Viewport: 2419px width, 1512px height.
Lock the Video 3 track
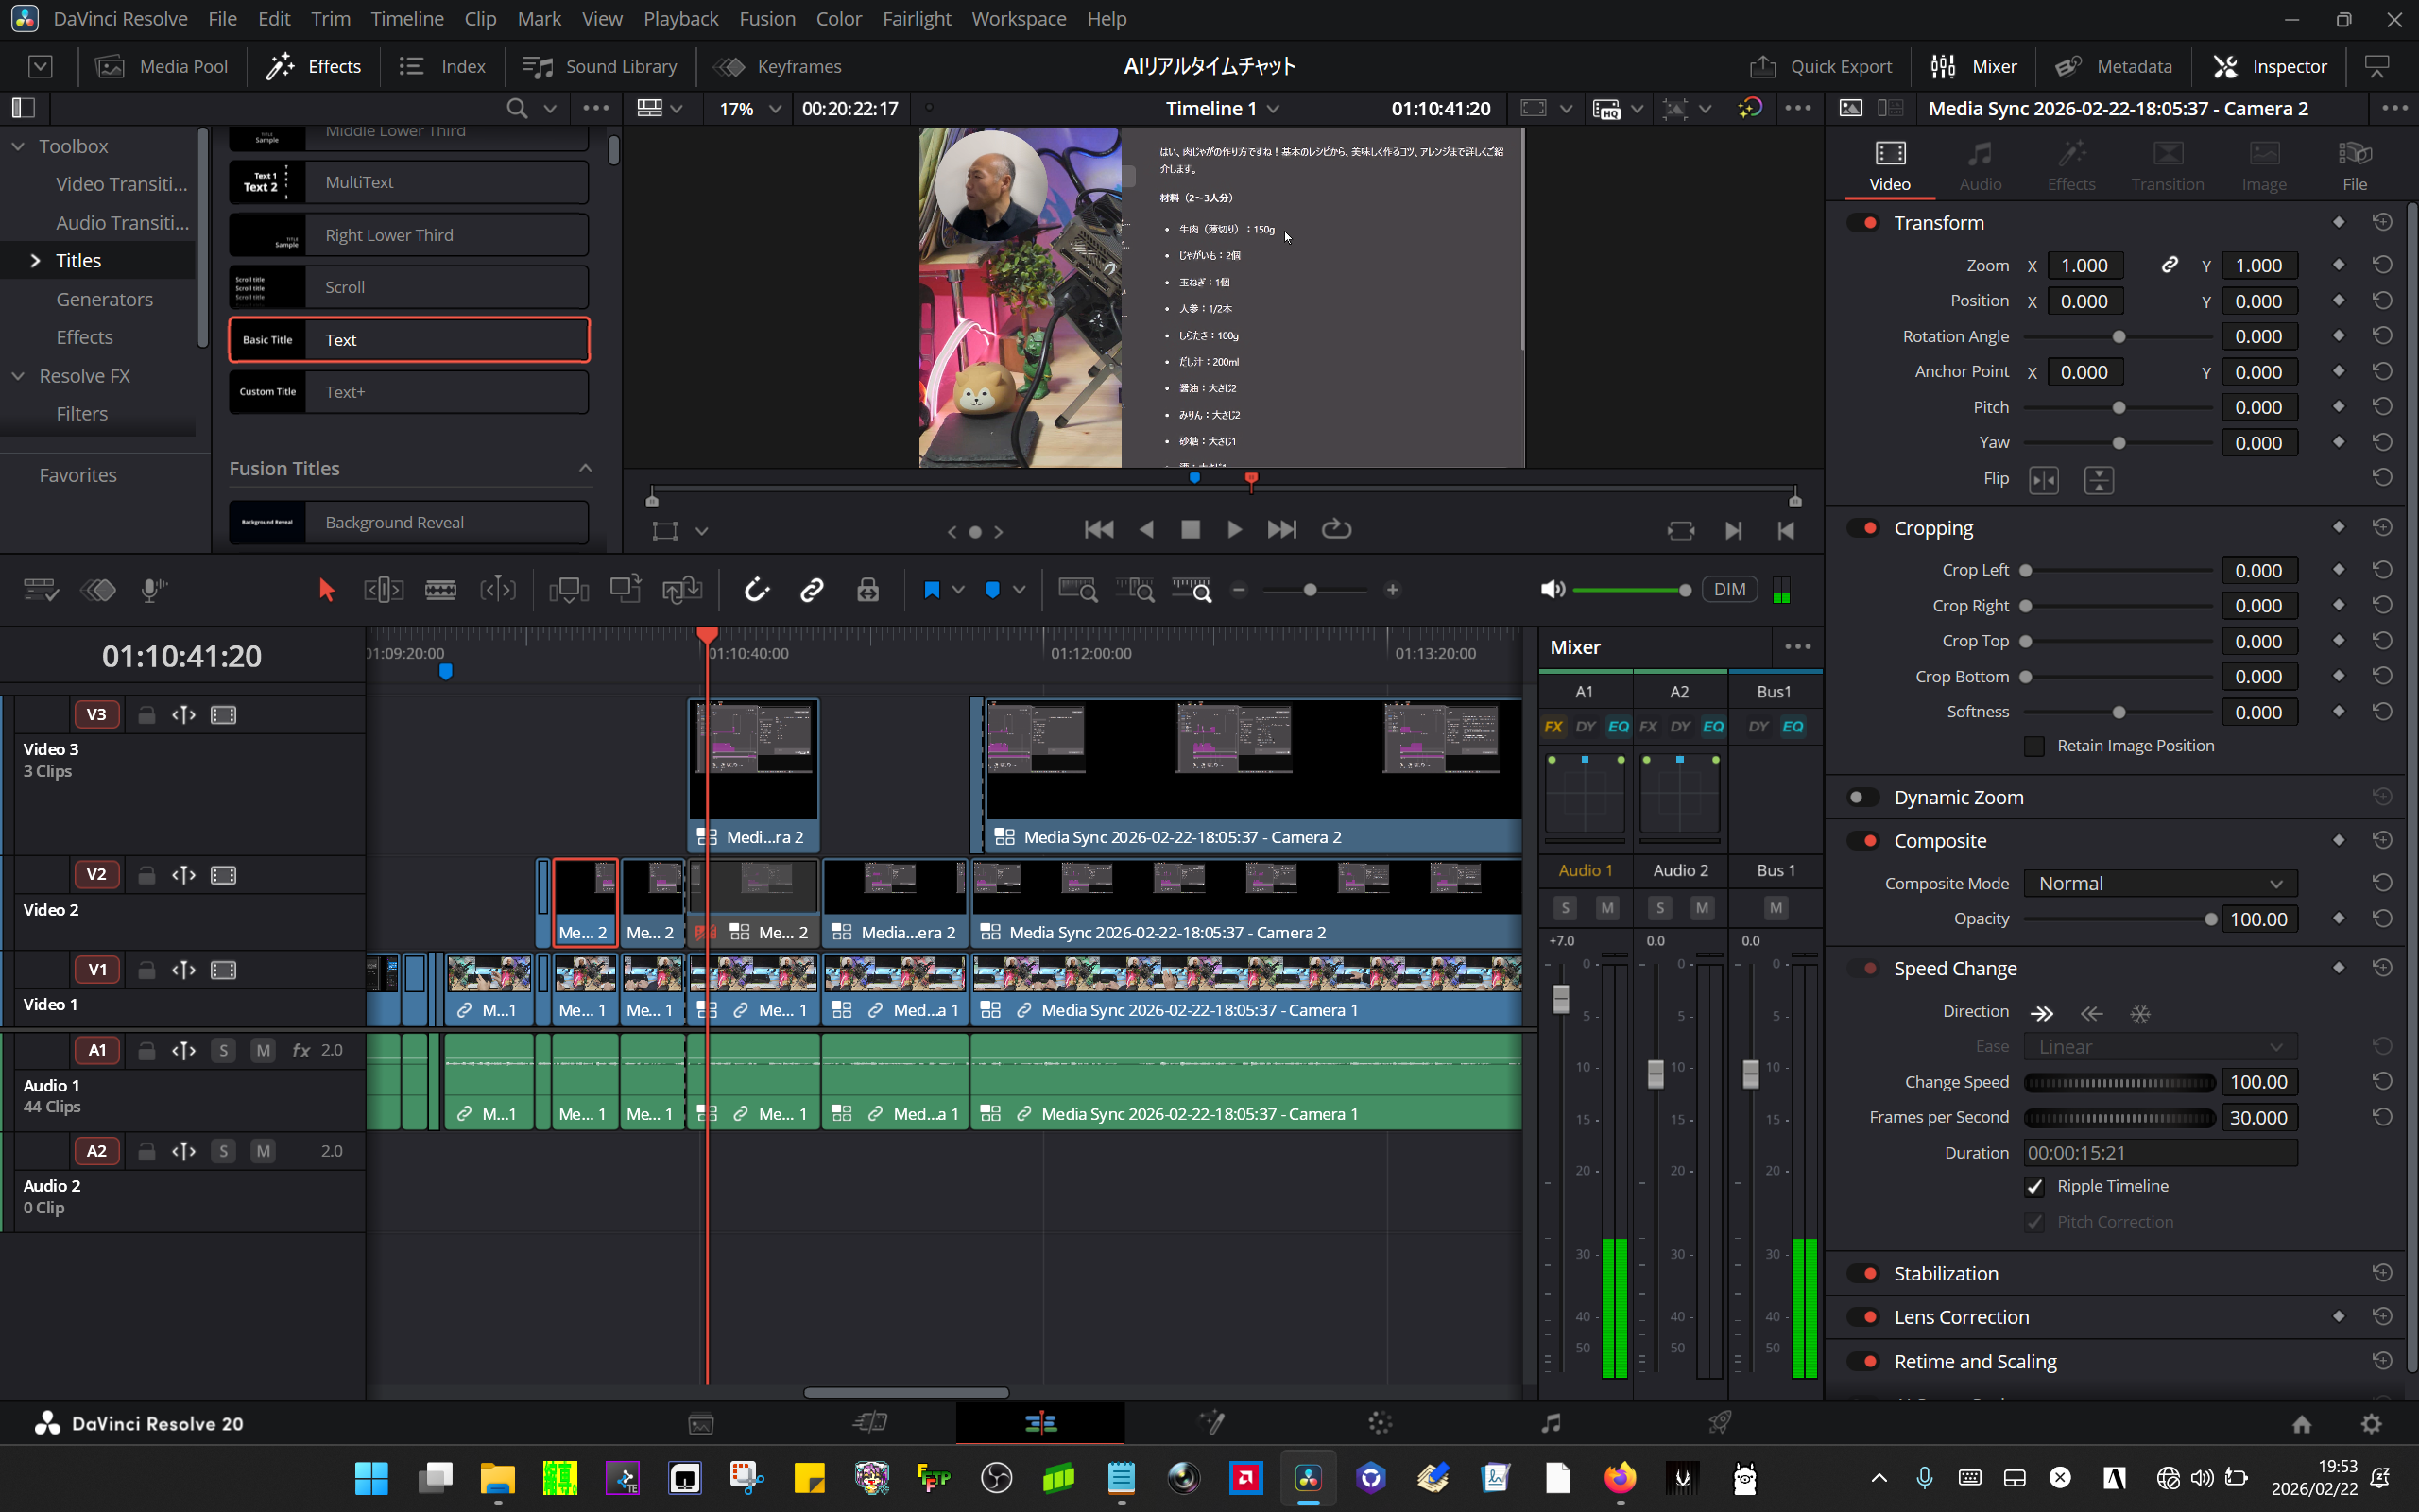[146, 715]
